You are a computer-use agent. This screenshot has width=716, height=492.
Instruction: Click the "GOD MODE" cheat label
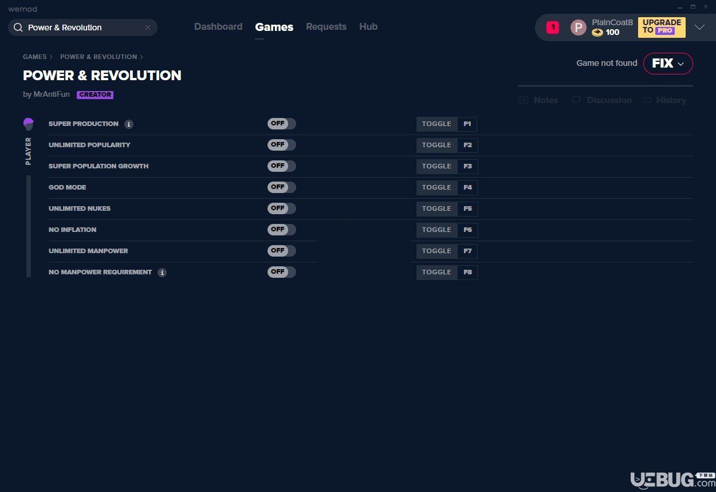[68, 187]
